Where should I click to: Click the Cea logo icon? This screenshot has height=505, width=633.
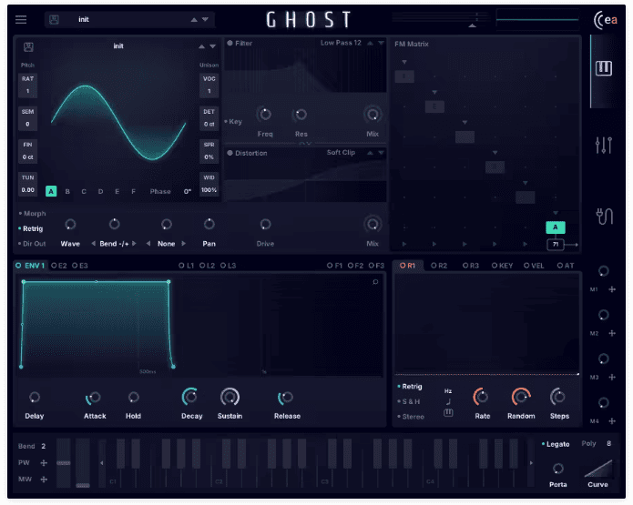[605, 20]
